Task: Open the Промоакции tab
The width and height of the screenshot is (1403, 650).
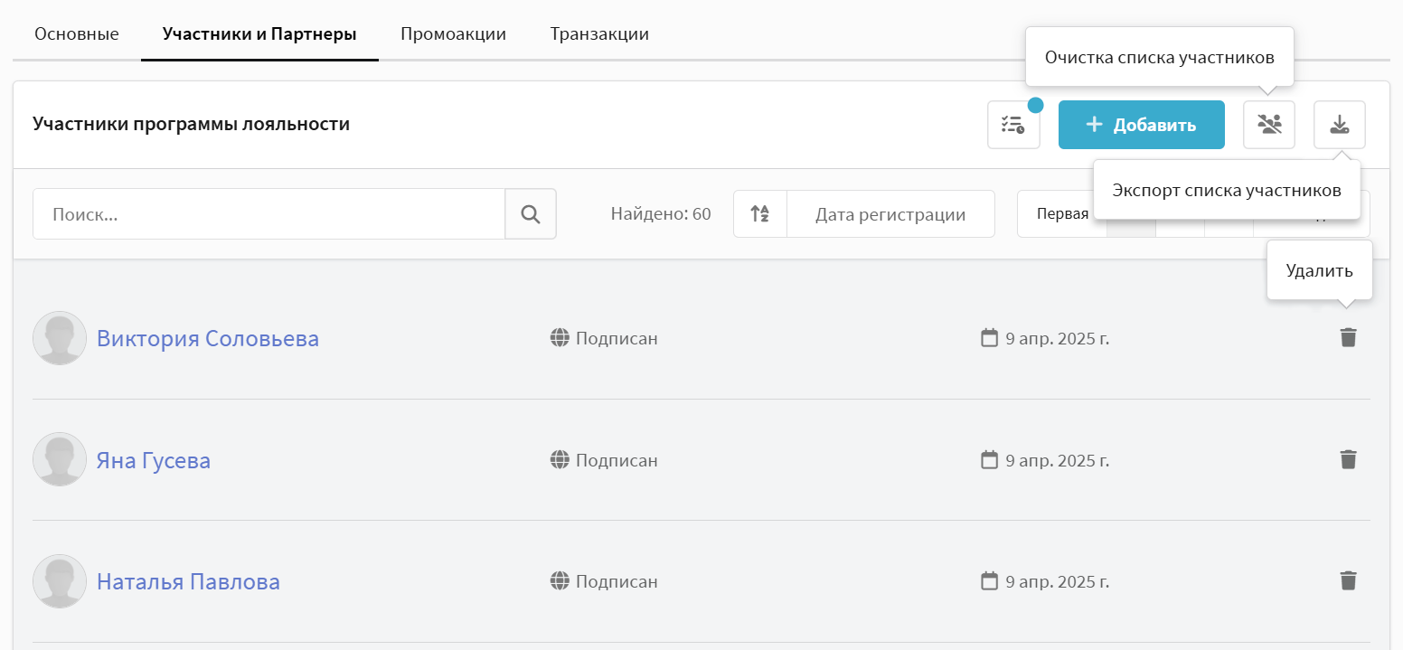Action: point(453,34)
